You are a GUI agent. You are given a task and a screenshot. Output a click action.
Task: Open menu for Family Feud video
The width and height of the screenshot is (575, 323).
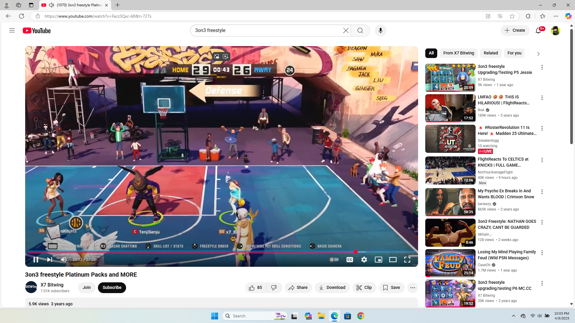click(x=542, y=253)
